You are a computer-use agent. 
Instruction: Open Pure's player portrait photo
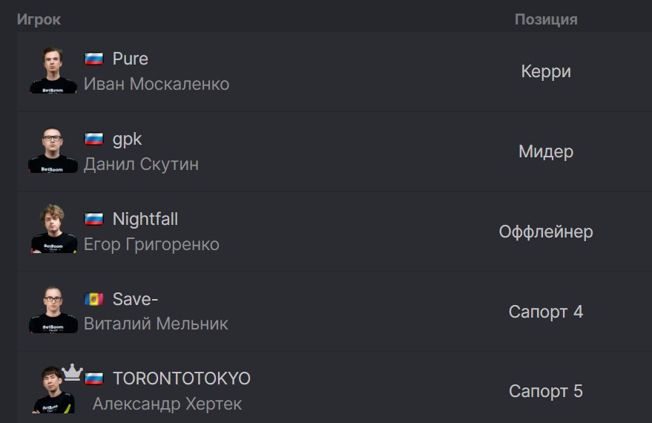tap(53, 70)
